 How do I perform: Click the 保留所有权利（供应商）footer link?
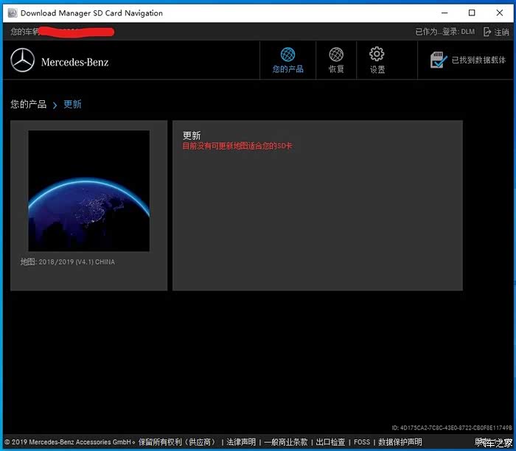[178, 442]
